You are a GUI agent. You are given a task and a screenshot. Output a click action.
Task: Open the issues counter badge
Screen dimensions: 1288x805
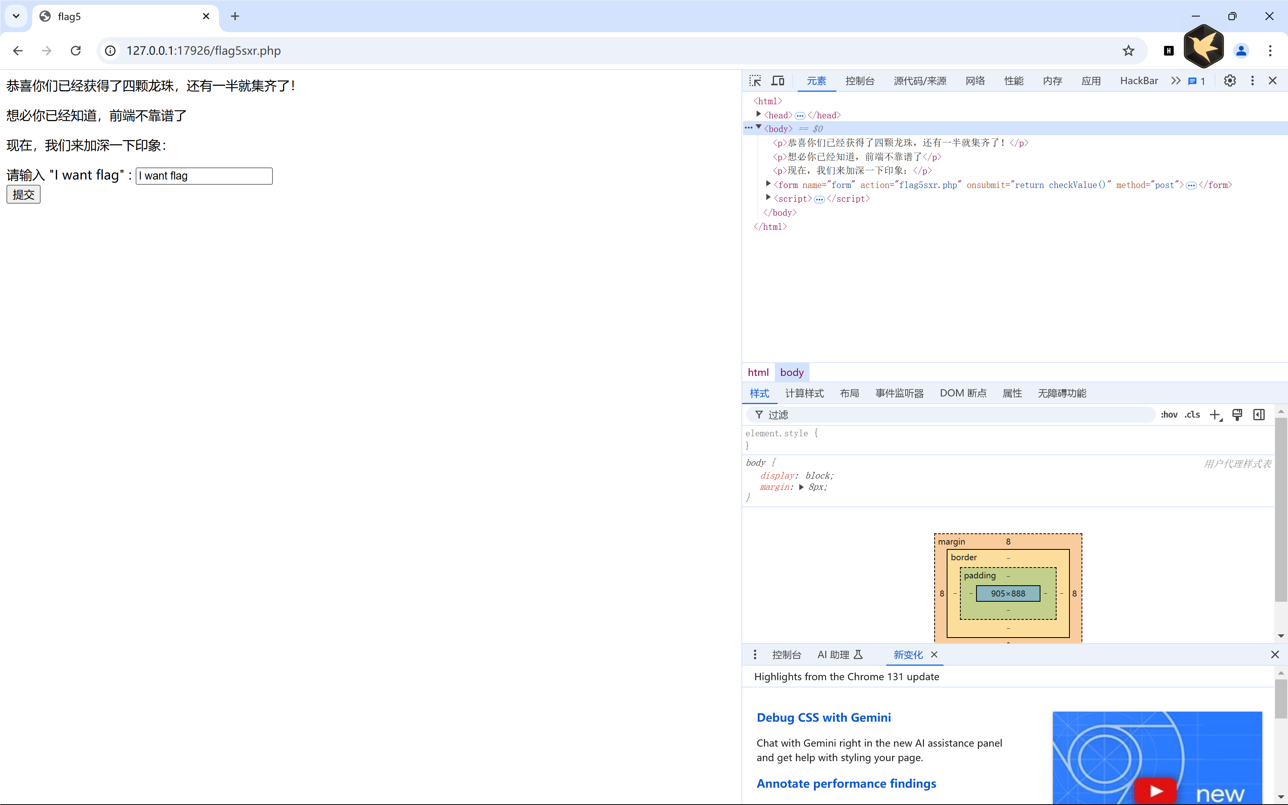[1197, 81]
